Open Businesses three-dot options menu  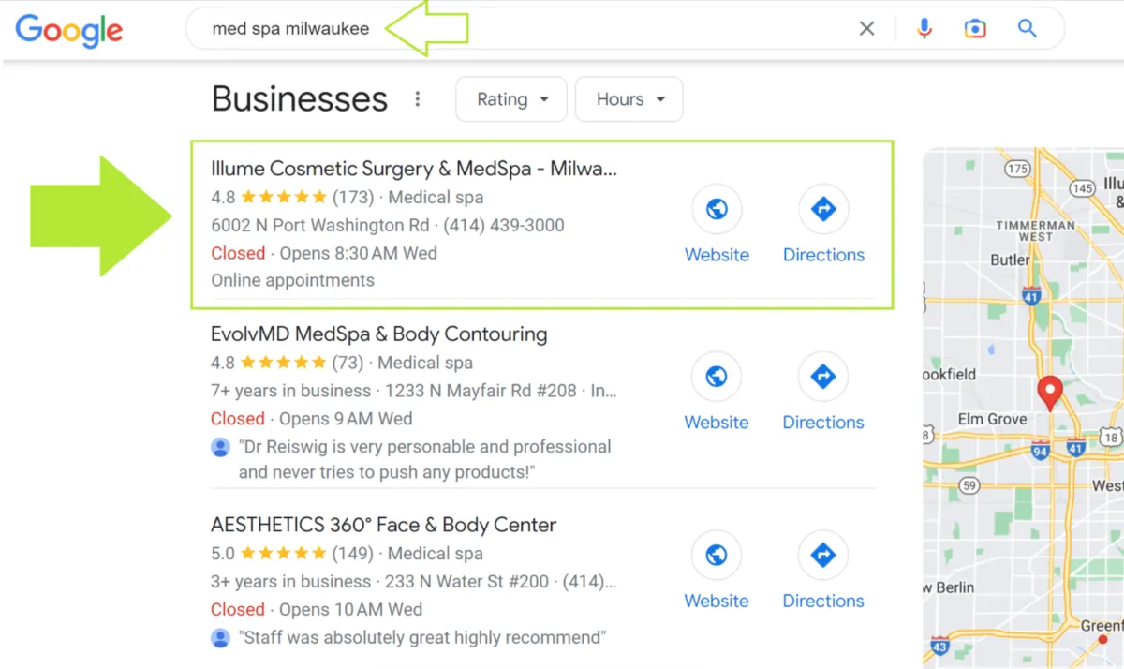click(x=418, y=99)
